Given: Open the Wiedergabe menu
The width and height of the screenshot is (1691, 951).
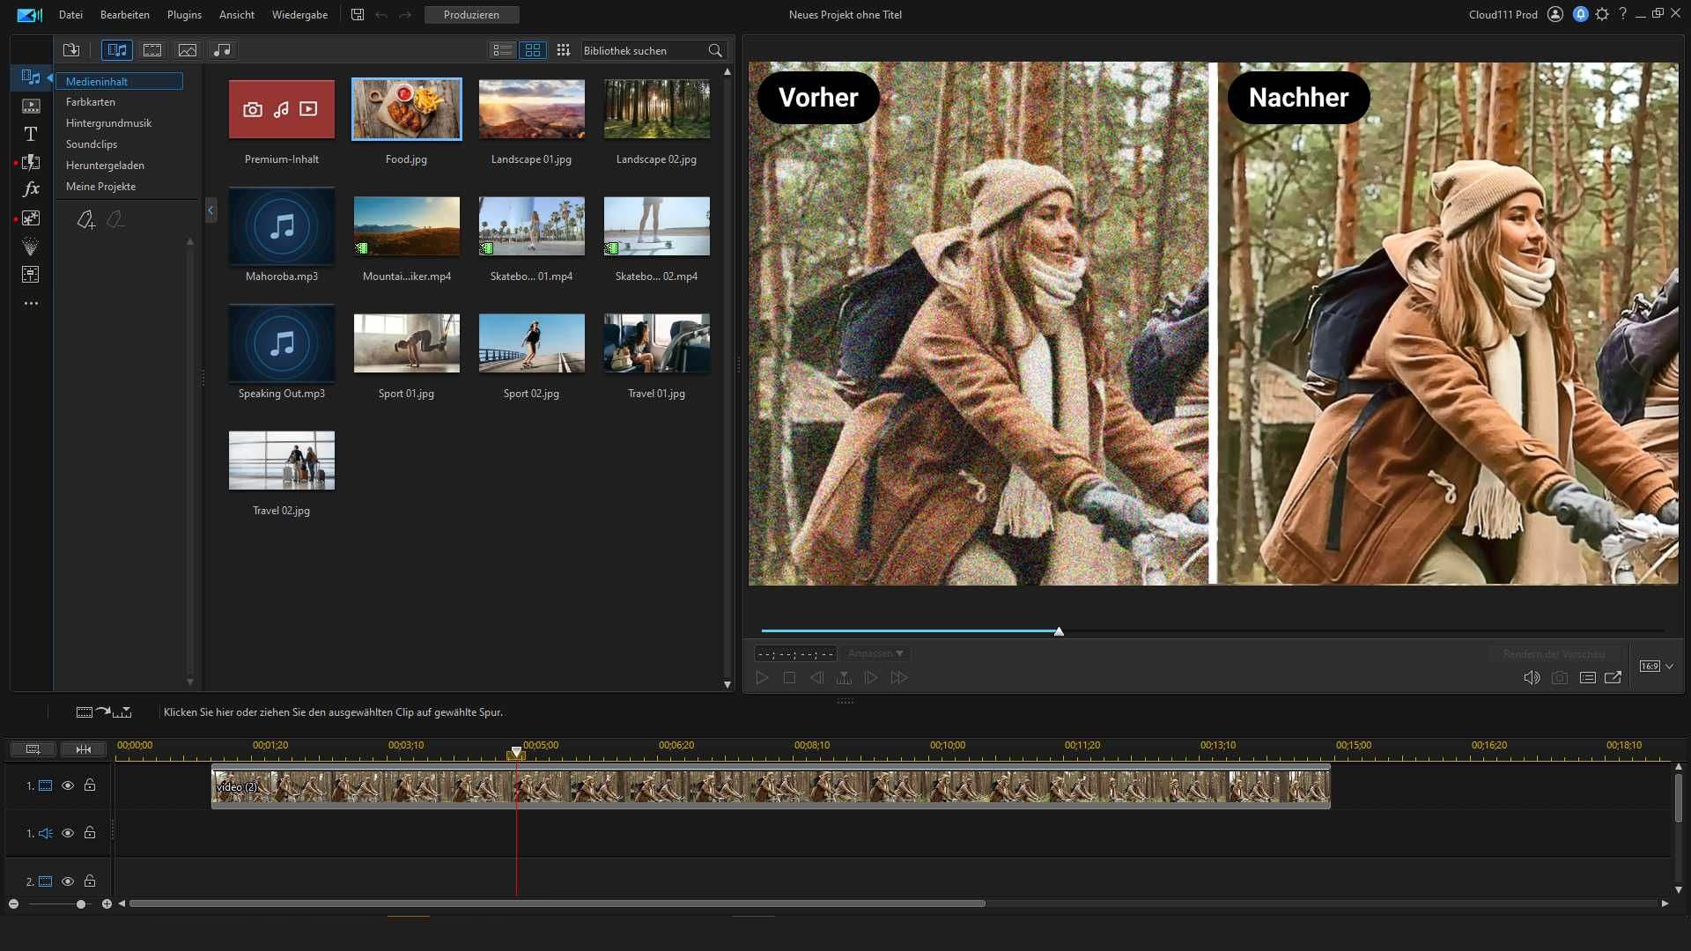Looking at the screenshot, I should coord(299,15).
